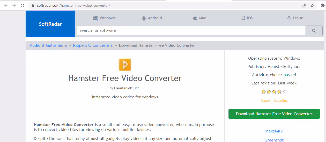Open the MakeMKV related link
Image resolution: width=326 pixels, height=142 pixels.
coord(274,131)
